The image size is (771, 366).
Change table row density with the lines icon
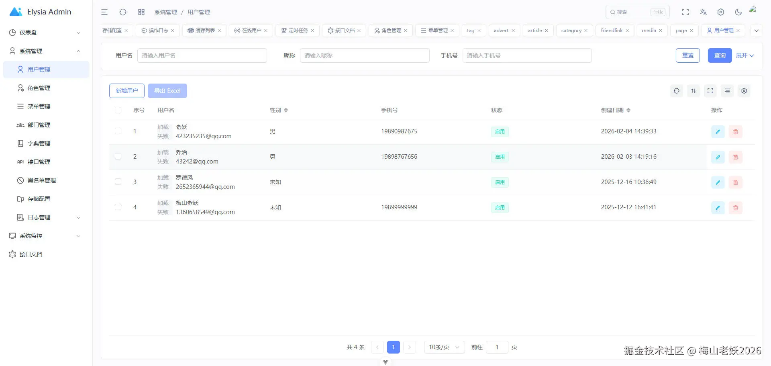click(x=727, y=91)
